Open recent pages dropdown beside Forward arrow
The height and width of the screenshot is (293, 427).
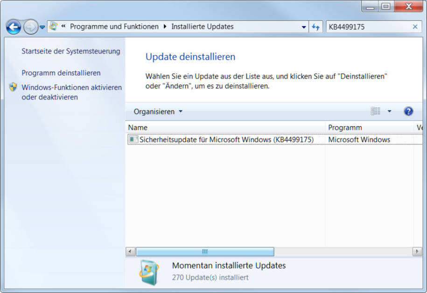[42, 27]
